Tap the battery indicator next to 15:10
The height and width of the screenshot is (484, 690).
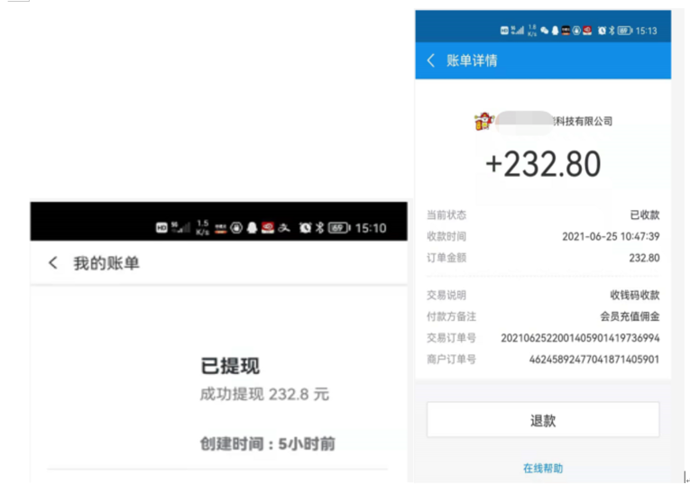click(x=338, y=228)
